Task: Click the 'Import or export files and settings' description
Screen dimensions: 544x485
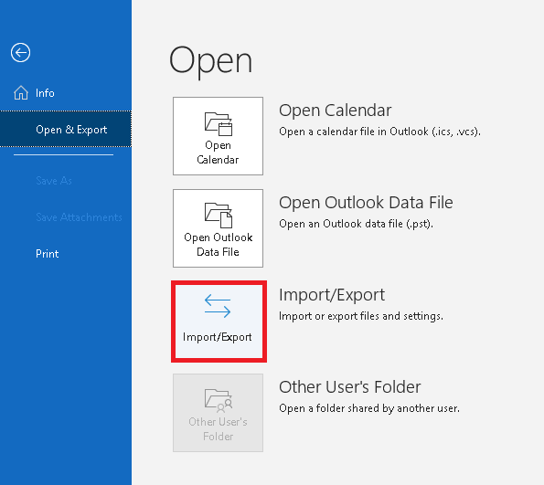Action: [x=361, y=316]
